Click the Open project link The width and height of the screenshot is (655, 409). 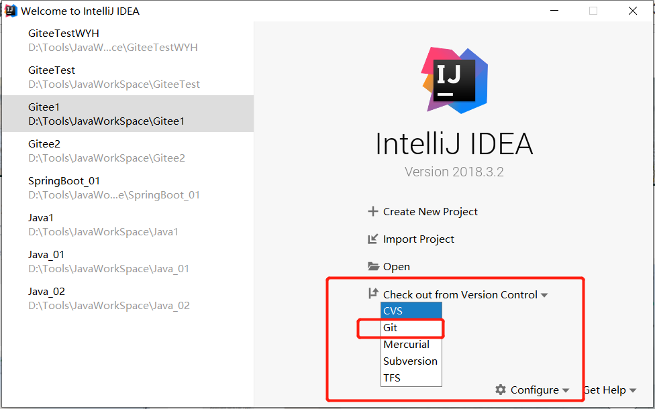tap(397, 267)
